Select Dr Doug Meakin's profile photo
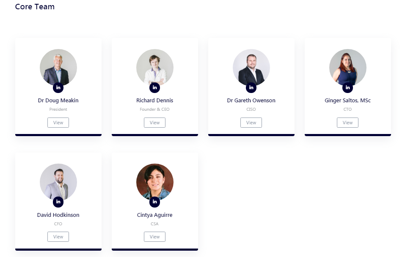Viewport: 405px width, 257px height. coord(58,67)
